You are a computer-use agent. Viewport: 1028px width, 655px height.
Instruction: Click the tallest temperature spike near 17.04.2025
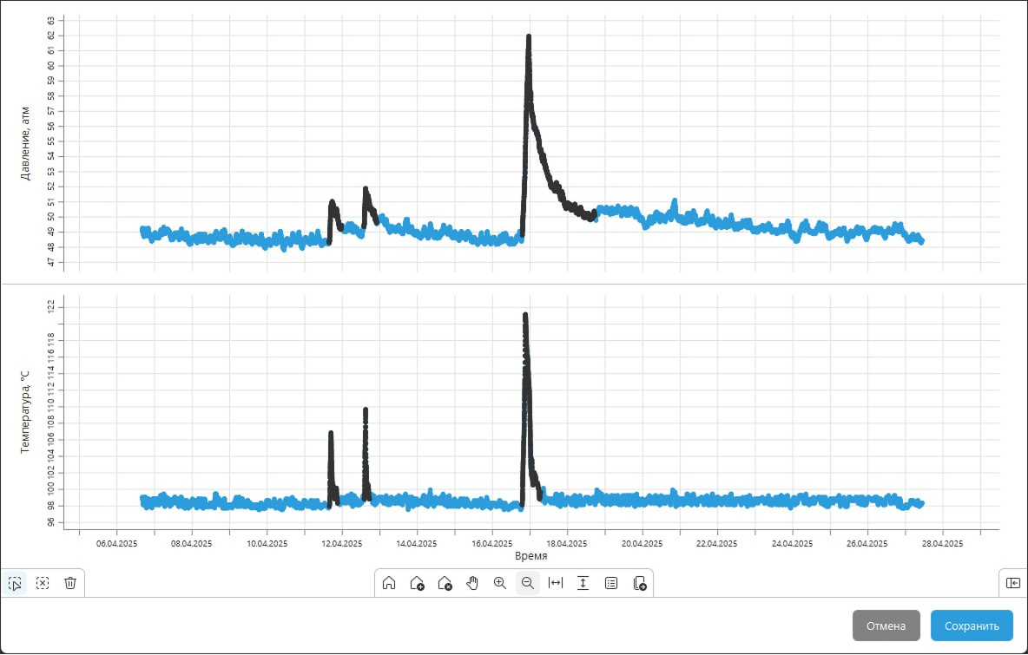(525, 317)
